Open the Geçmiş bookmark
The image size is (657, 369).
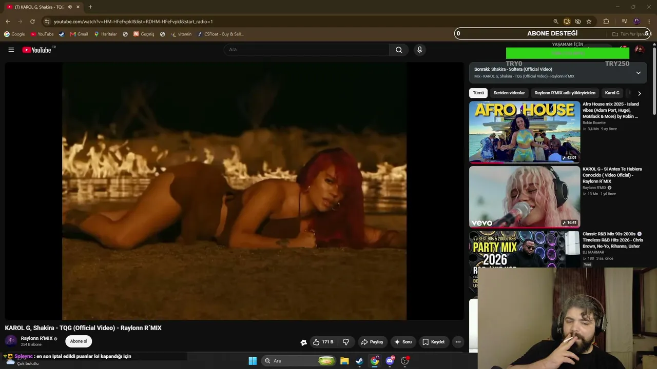144,34
